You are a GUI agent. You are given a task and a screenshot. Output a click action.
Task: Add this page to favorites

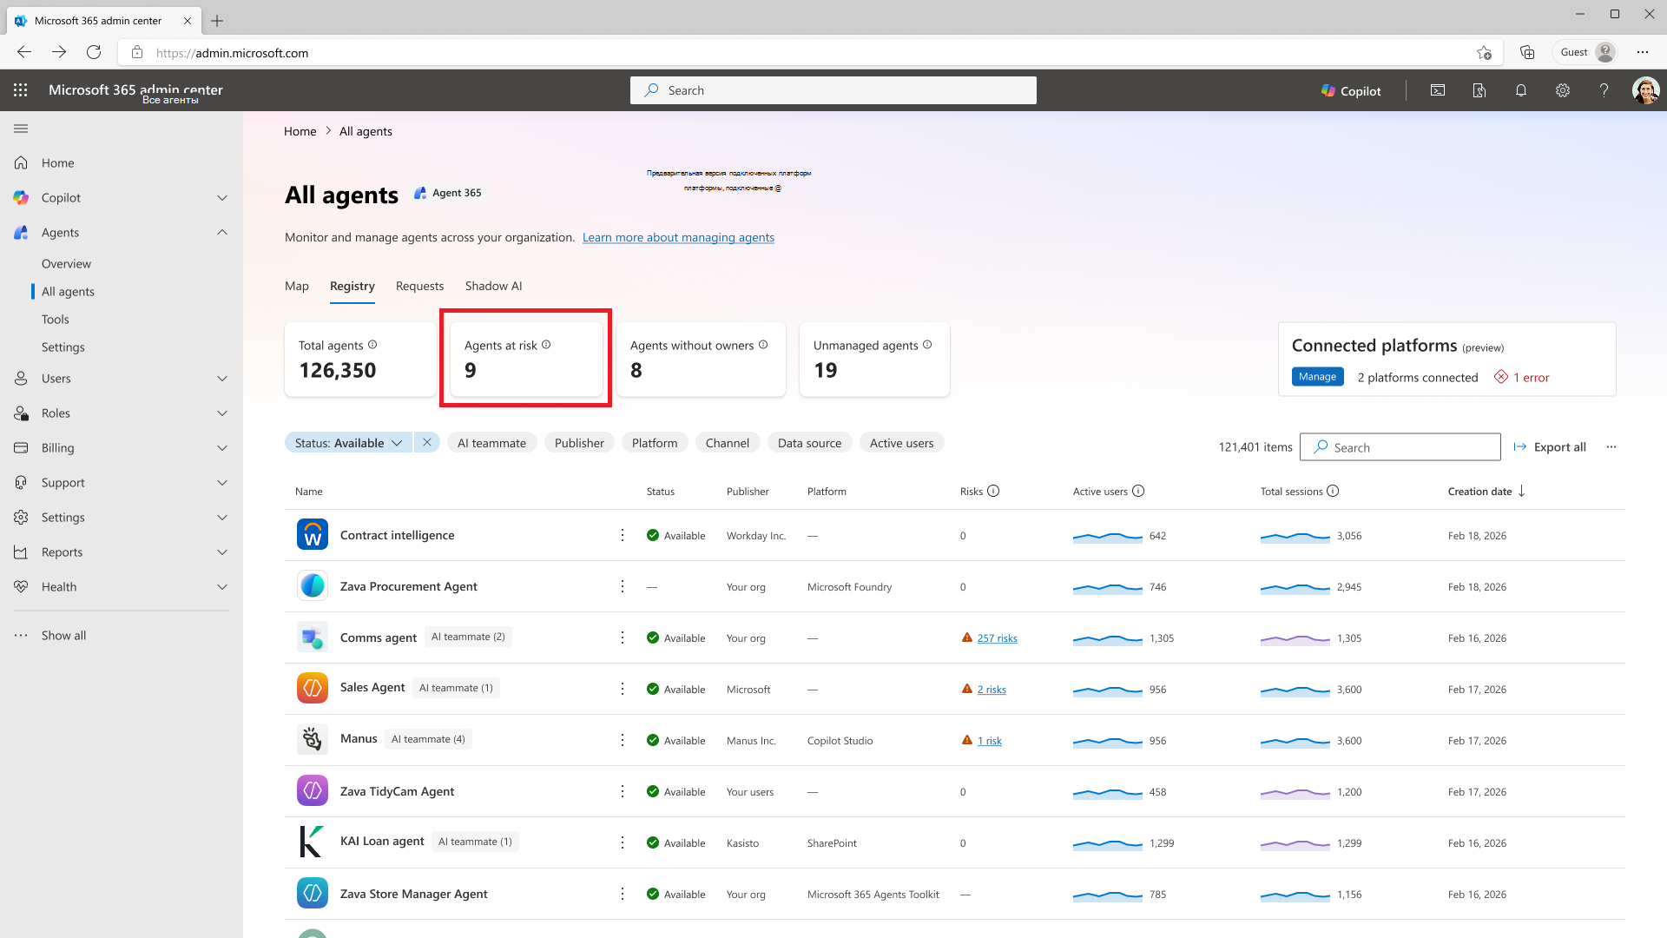[1484, 52]
